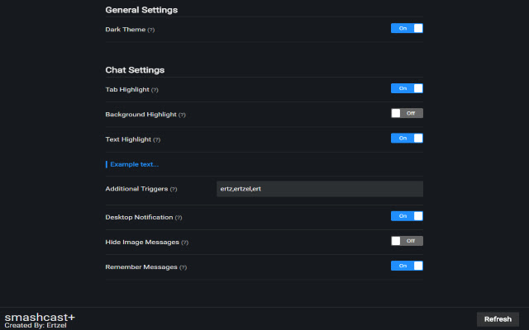Image resolution: width=529 pixels, height=330 pixels.
Task: Toggle the Dark Theme switch
Action: click(407, 28)
